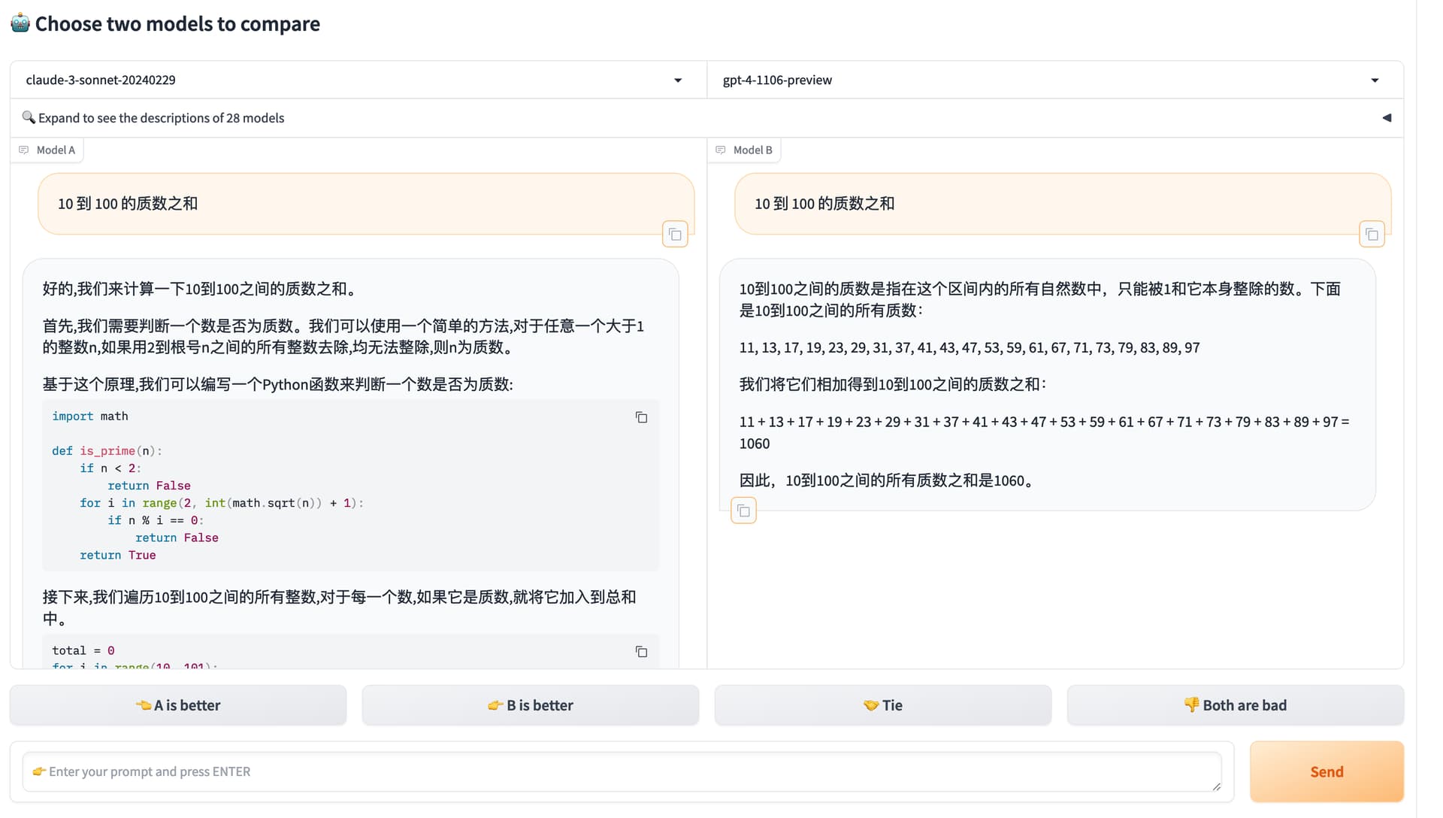Image resolution: width=1443 pixels, height=818 pixels.
Task: Open the claude-3-sonnet-20240229 model dropdown
Action: click(358, 80)
